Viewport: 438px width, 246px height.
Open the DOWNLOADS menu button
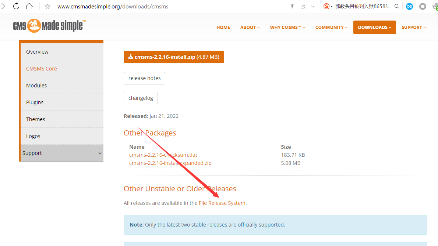375,27
